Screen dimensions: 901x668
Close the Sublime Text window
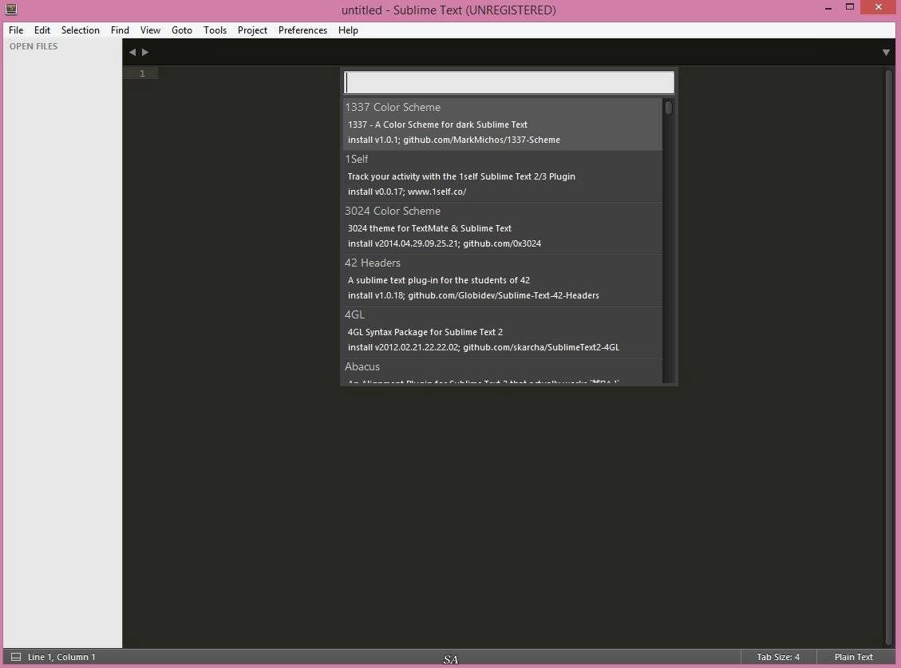coord(878,7)
